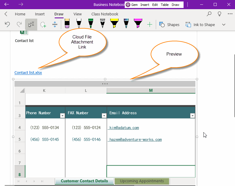The image size is (235, 186).
Task: Click the back chevron beside Home
Action: [6, 14]
